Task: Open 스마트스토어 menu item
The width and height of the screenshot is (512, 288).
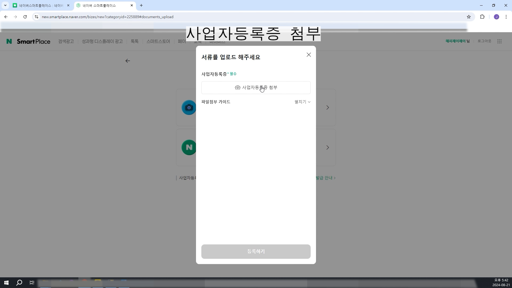Action: pos(158,41)
